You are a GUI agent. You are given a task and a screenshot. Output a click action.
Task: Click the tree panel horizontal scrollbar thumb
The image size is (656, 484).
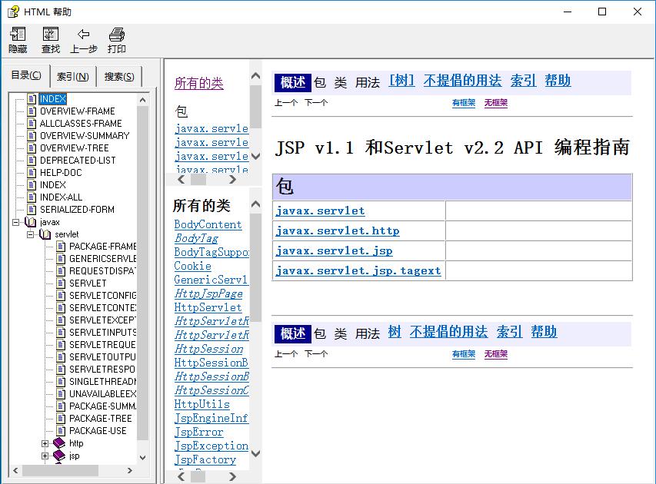click(60, 470)
